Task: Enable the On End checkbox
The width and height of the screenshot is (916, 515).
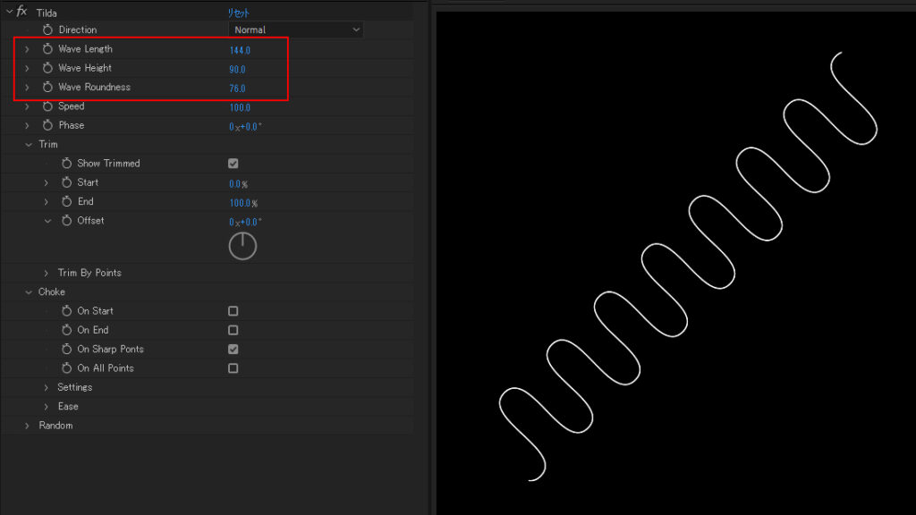Action: pyautogui.click(x=233, y=331)
